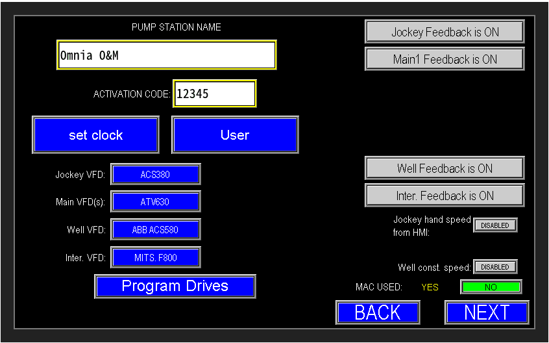Enable Jockey hand speed from HMI
Screen dimensions: 549x343
click(x=495, y=225)
